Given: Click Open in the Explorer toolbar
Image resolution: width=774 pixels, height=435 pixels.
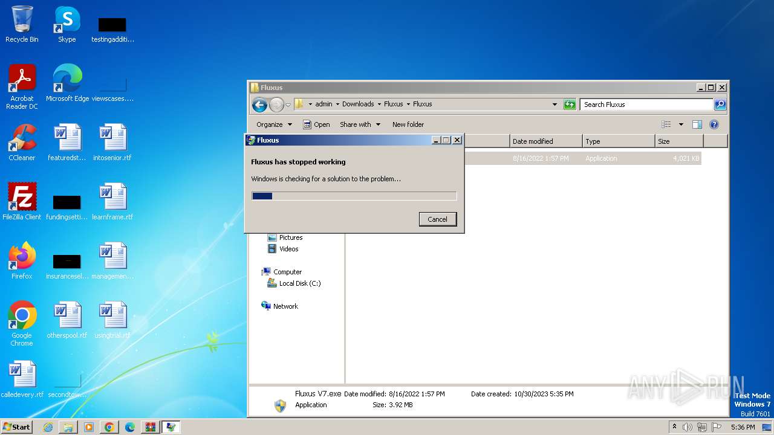Looking at the screenshot, I should (316, 124).
